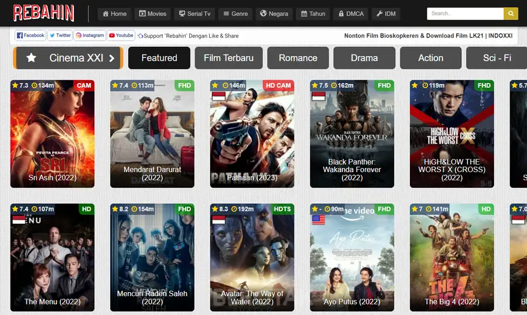
Task: Open the Serial Tv menu
Action: 194,14
